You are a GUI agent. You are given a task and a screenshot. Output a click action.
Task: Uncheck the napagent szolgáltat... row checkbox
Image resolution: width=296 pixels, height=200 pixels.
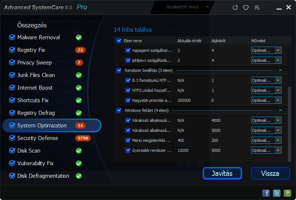128,50
